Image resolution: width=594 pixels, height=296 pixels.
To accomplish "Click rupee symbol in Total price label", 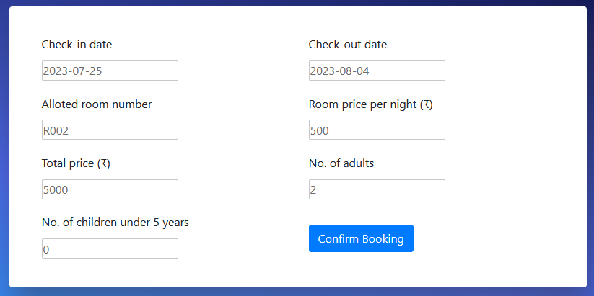I will coord(104,163).
